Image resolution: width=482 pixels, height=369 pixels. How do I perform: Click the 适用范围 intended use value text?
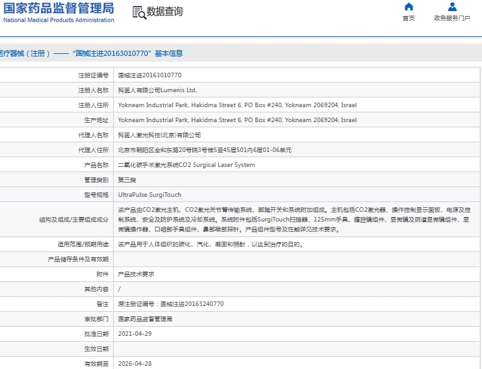coord(211,244)
